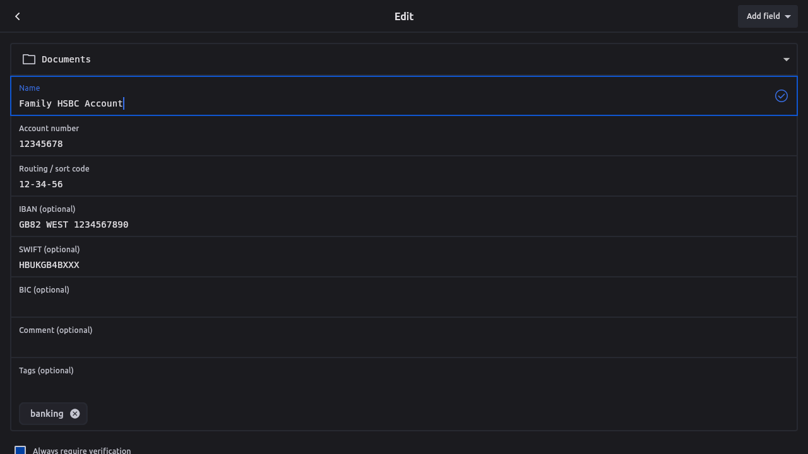Click the Add field caret arrow
The image size is (808, 454).
point(788,16)
